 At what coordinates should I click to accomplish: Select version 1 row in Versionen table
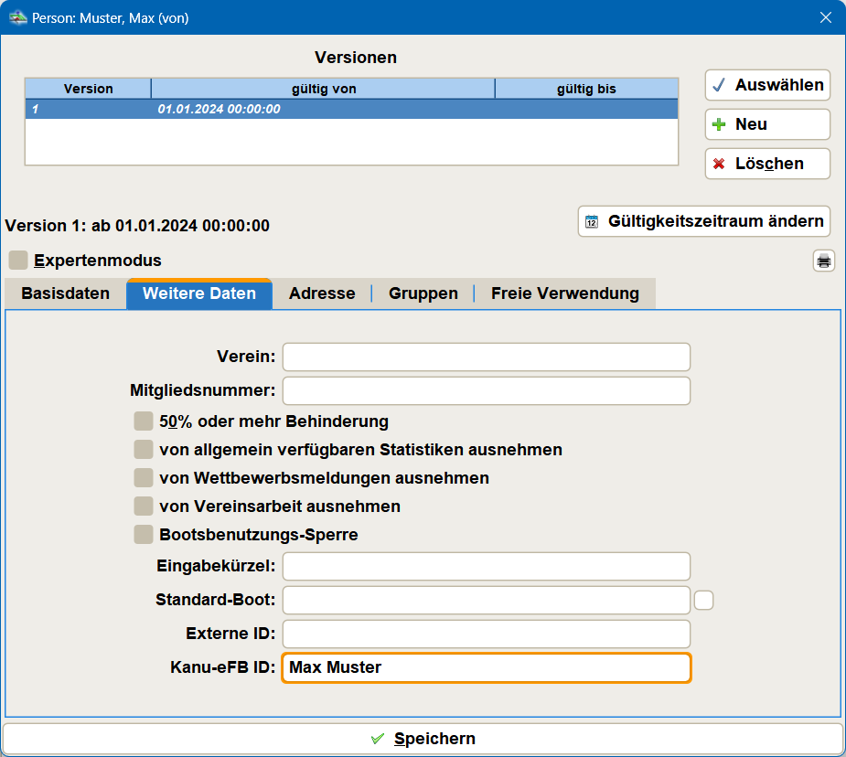coord(351,110)
